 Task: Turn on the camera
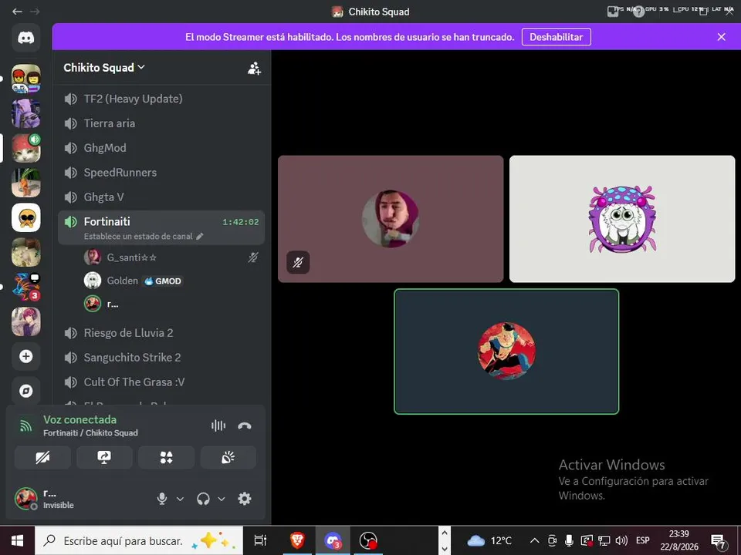[x=42, y=457]
